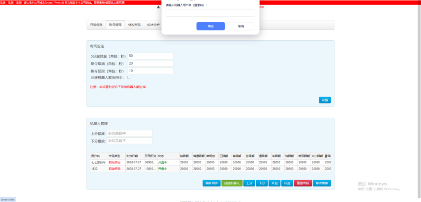Click the 刷新列表 button
The height and width of the screenshot is (202, 421).
click(212, 183)
